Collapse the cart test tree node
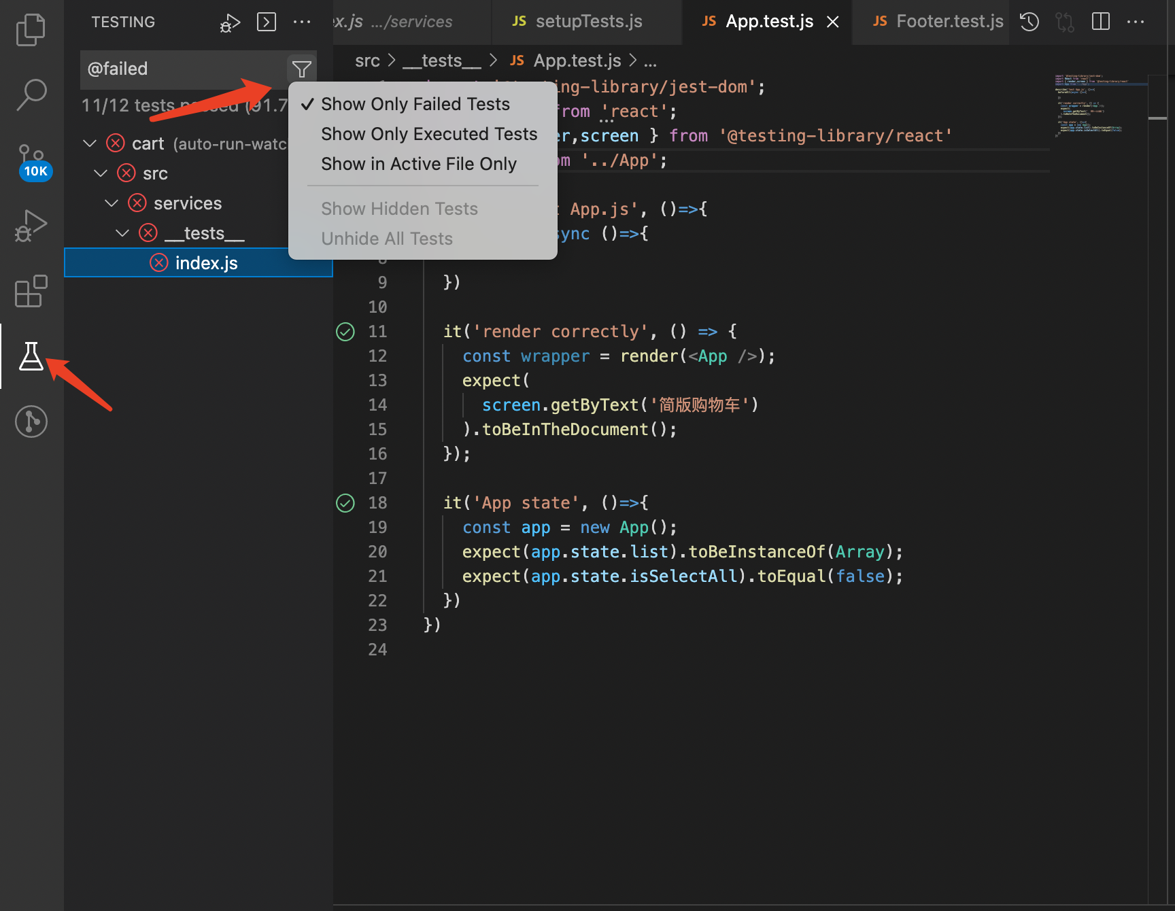Image resolution: width=1175 pixels, height=911 pixels. tap(90, 143)
